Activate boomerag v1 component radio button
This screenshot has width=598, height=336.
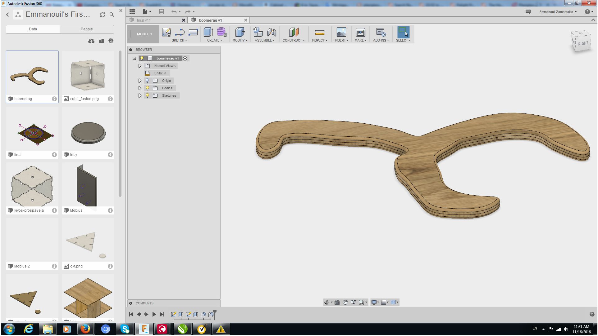click(185, 58)
